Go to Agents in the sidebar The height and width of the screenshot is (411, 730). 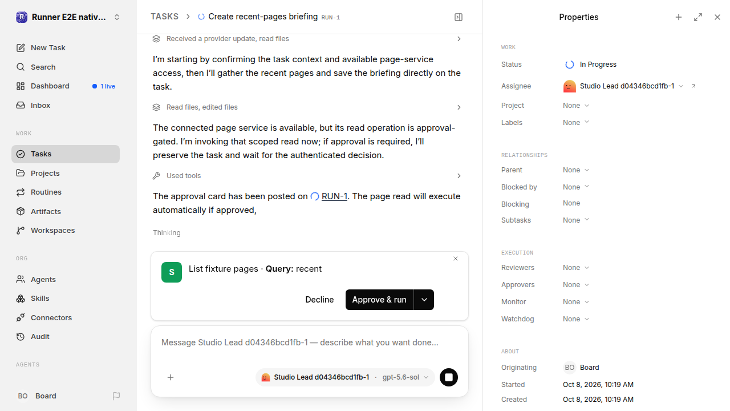coord(66,280)
